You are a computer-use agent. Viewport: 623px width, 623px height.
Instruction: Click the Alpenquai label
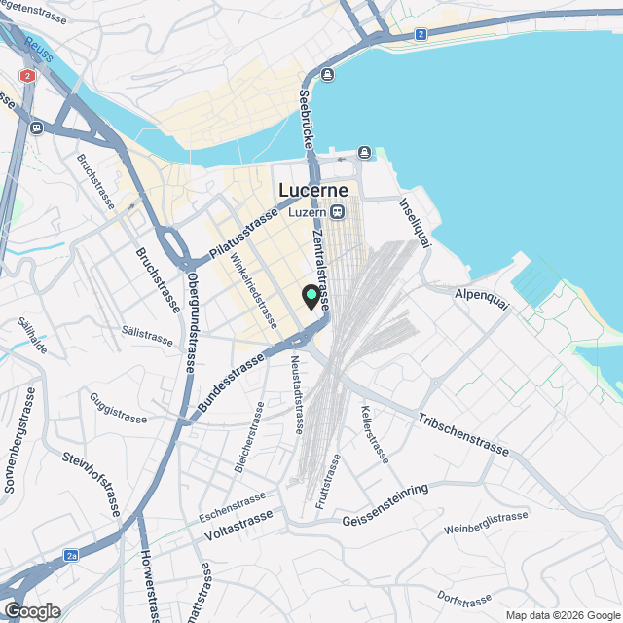pyautogui.click(x=482, y=299)
